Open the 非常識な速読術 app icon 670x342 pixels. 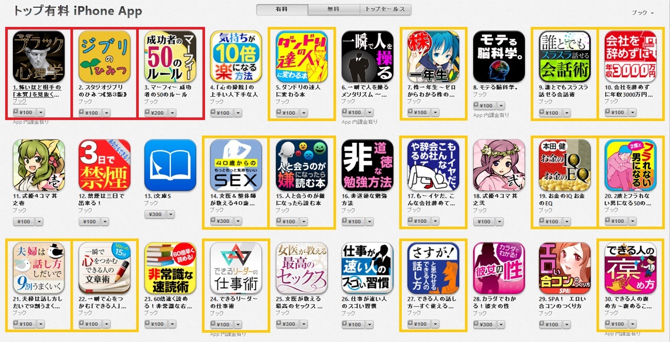pyautogui.click(x=170, y=267)
